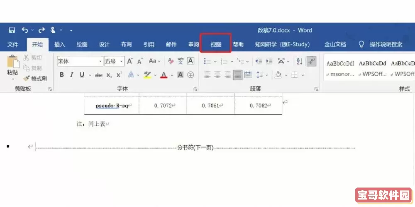Decrease font size with shrink font icon
Screen dimensions: 415x207
[x=140, y=61]
